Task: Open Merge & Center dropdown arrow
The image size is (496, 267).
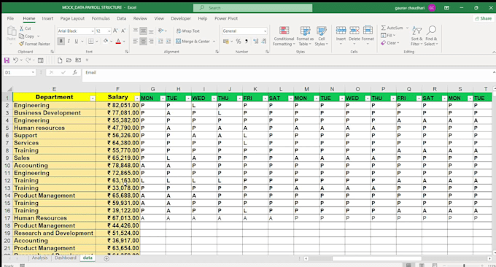Action: pos(214,41)
